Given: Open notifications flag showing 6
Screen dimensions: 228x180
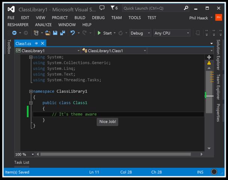Looking at the screenshot, I should point(114,8).
